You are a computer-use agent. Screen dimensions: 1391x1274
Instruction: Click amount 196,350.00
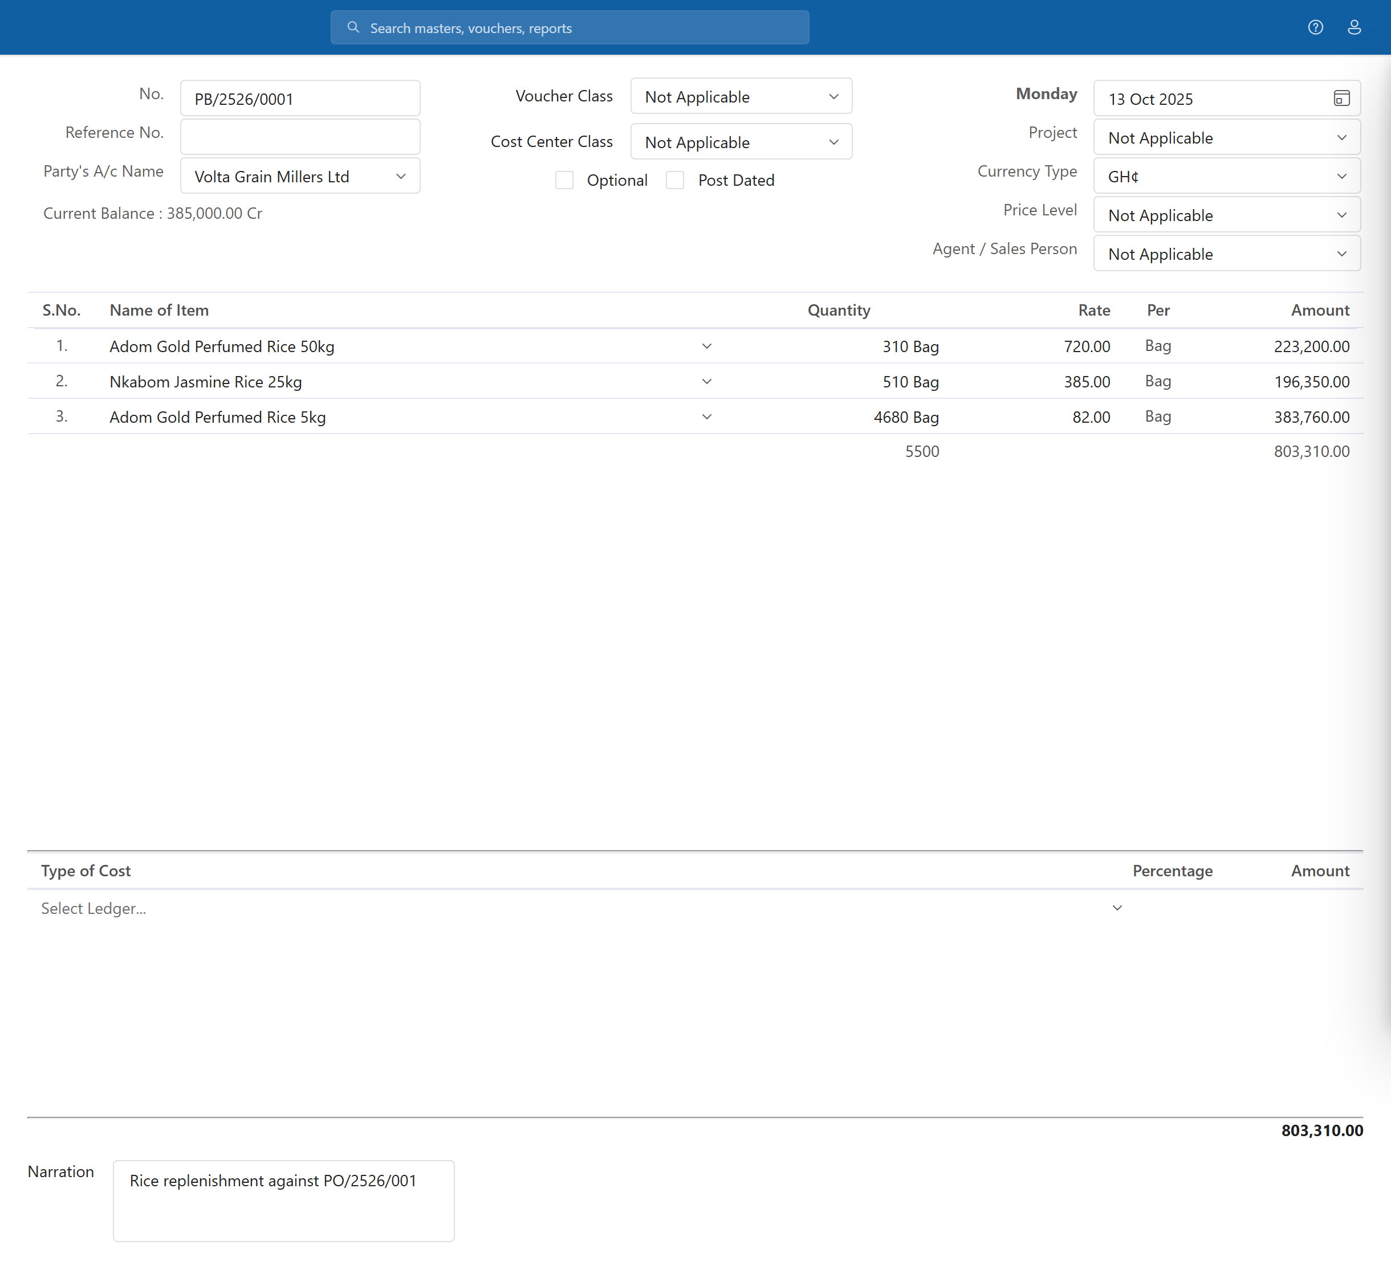click(x=1312, y=381)
